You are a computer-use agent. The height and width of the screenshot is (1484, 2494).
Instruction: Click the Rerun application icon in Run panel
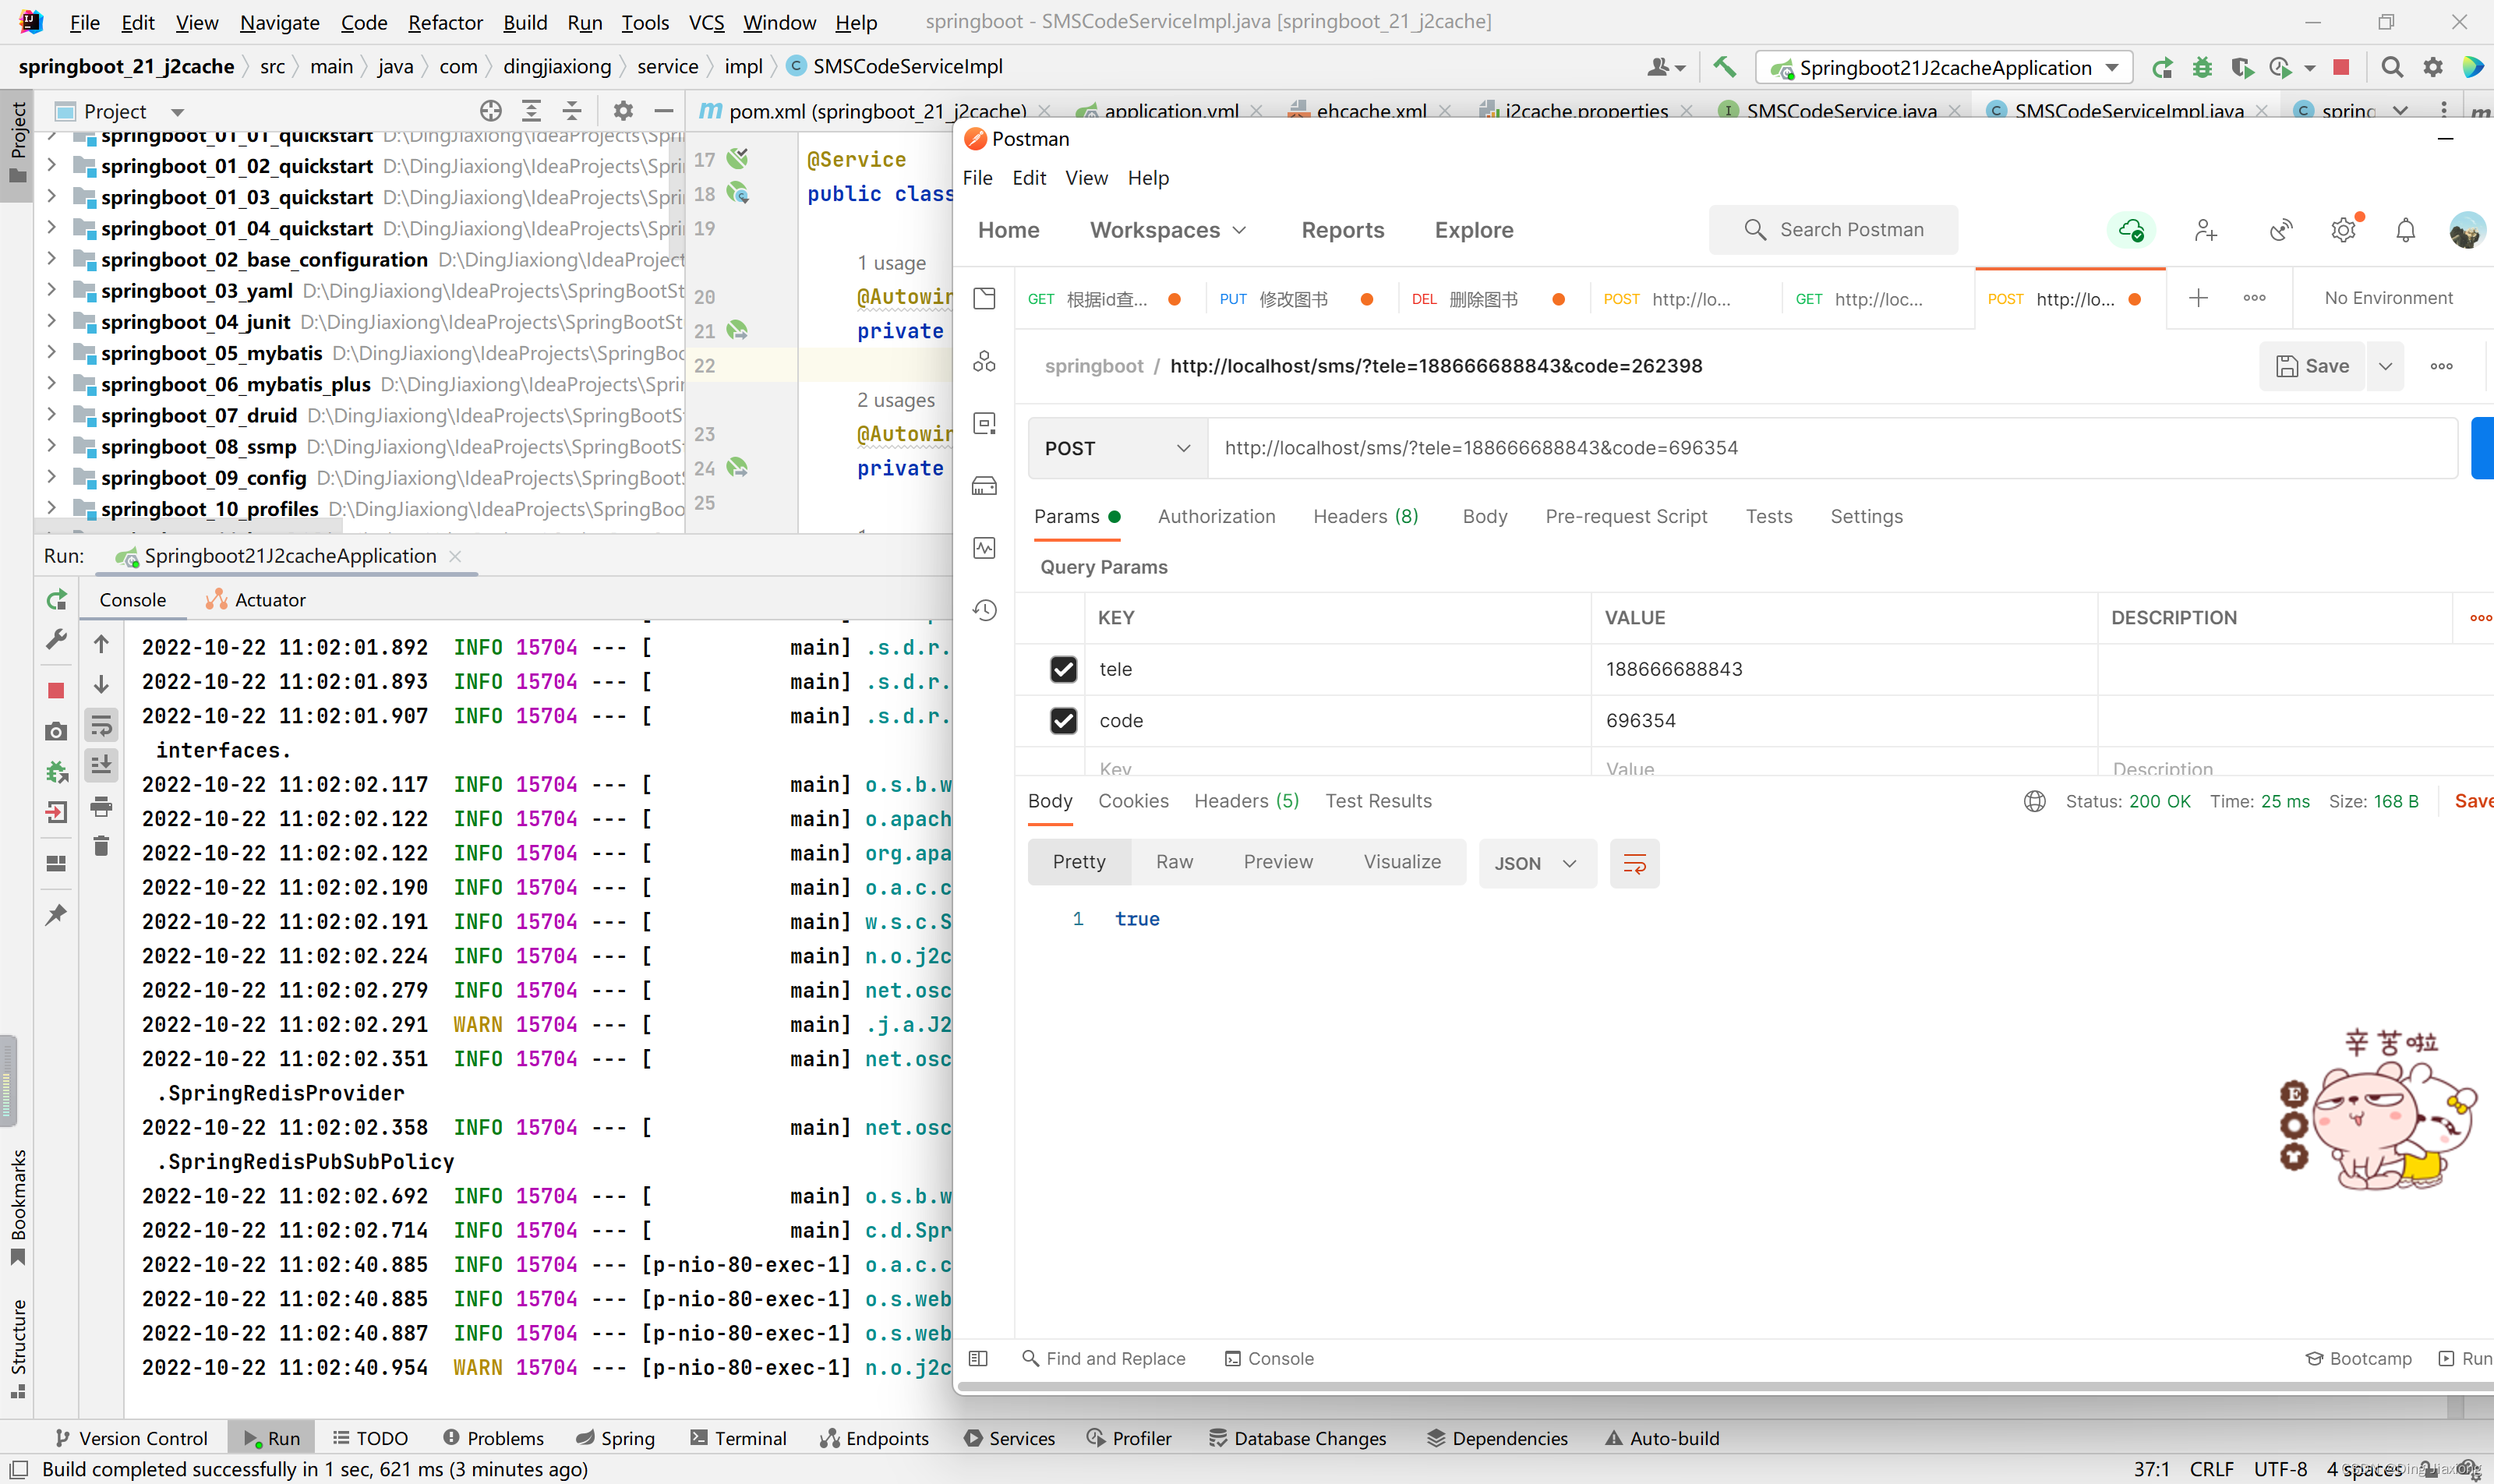click(x=57, y=600)
